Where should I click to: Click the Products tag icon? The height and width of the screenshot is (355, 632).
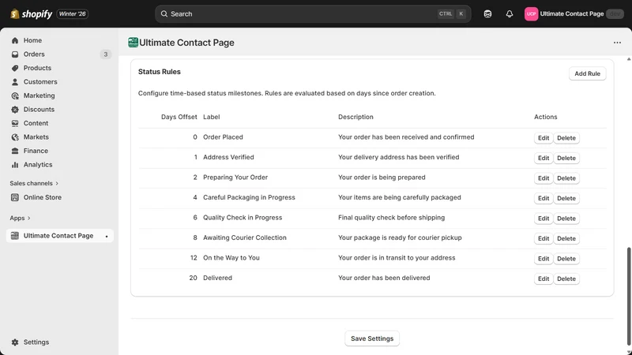(15, 68)
